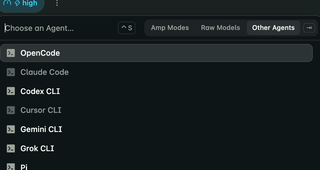Click the terminal icon beside OpenCode
The image size is (320, 170).
pyautogui.click(x=11, y=53)
